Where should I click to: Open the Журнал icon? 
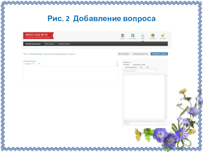click(x=123, y=36)
